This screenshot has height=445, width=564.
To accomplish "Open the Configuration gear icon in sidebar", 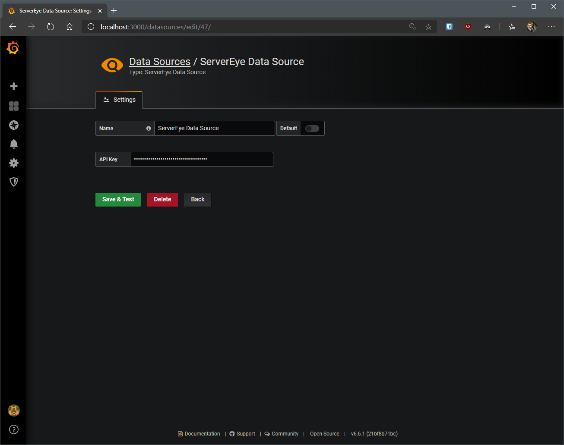I will tap(14, 163).
